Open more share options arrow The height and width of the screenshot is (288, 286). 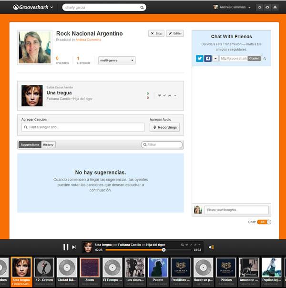tap(215, 59)
